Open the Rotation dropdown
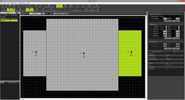The height and width of the screenshot is (100, 185). tap(163, 29)
